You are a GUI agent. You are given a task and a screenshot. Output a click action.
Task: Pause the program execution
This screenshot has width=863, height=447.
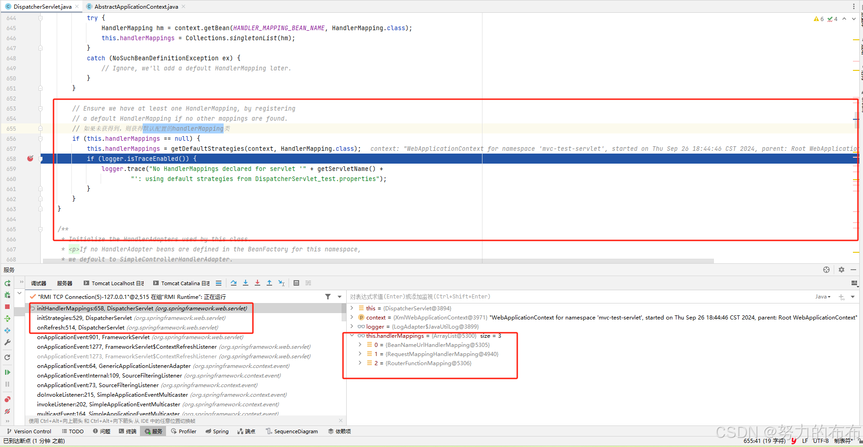pos(7,384)
